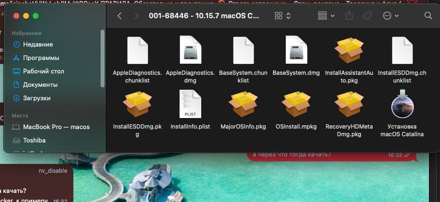
Task: Select the InstallAssistantAuto.pkg package icon
Action: (349, 50)
